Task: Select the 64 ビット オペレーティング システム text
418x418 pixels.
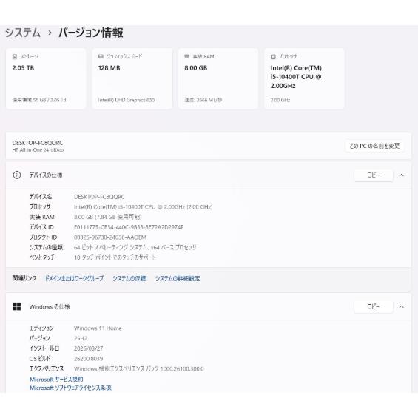Action: point(135,247)
